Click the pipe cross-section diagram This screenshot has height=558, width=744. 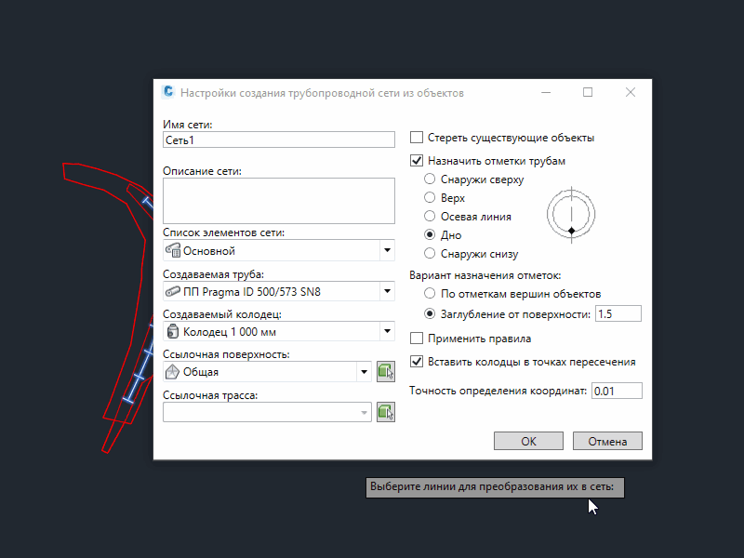click(571, 215)
